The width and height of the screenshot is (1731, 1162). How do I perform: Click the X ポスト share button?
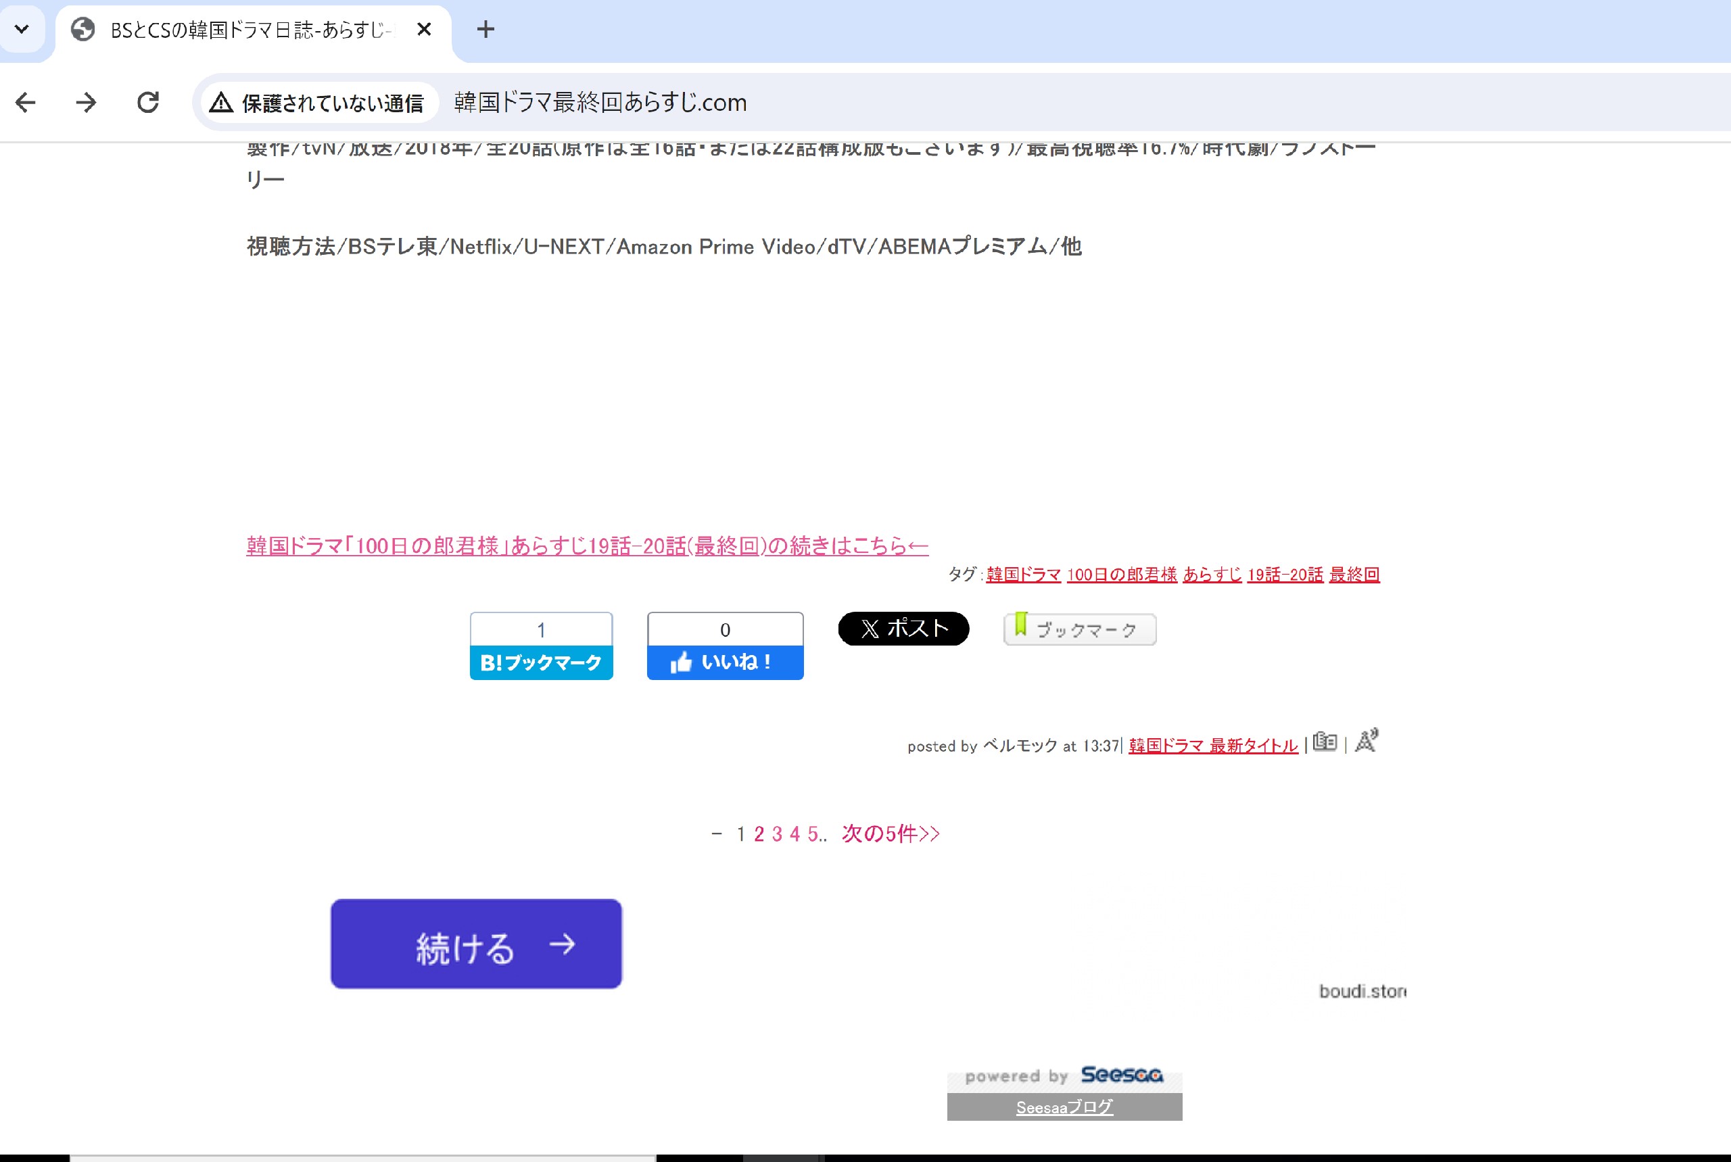pos(903,629)
